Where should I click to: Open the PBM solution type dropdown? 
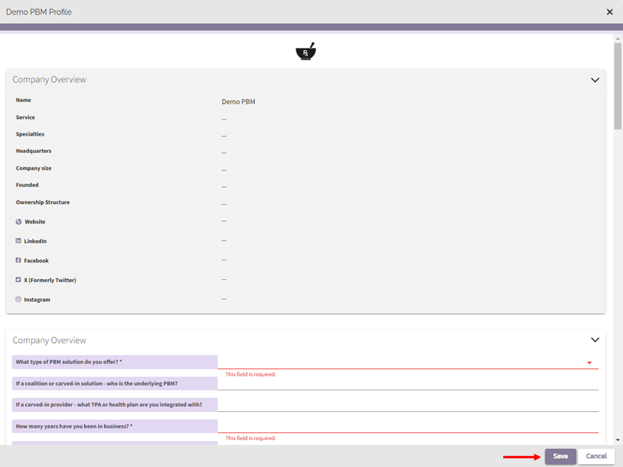click(x=589, y=363)
